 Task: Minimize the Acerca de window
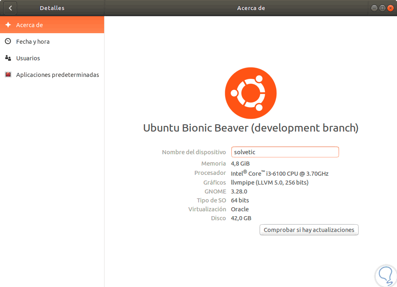click(374, 8)
